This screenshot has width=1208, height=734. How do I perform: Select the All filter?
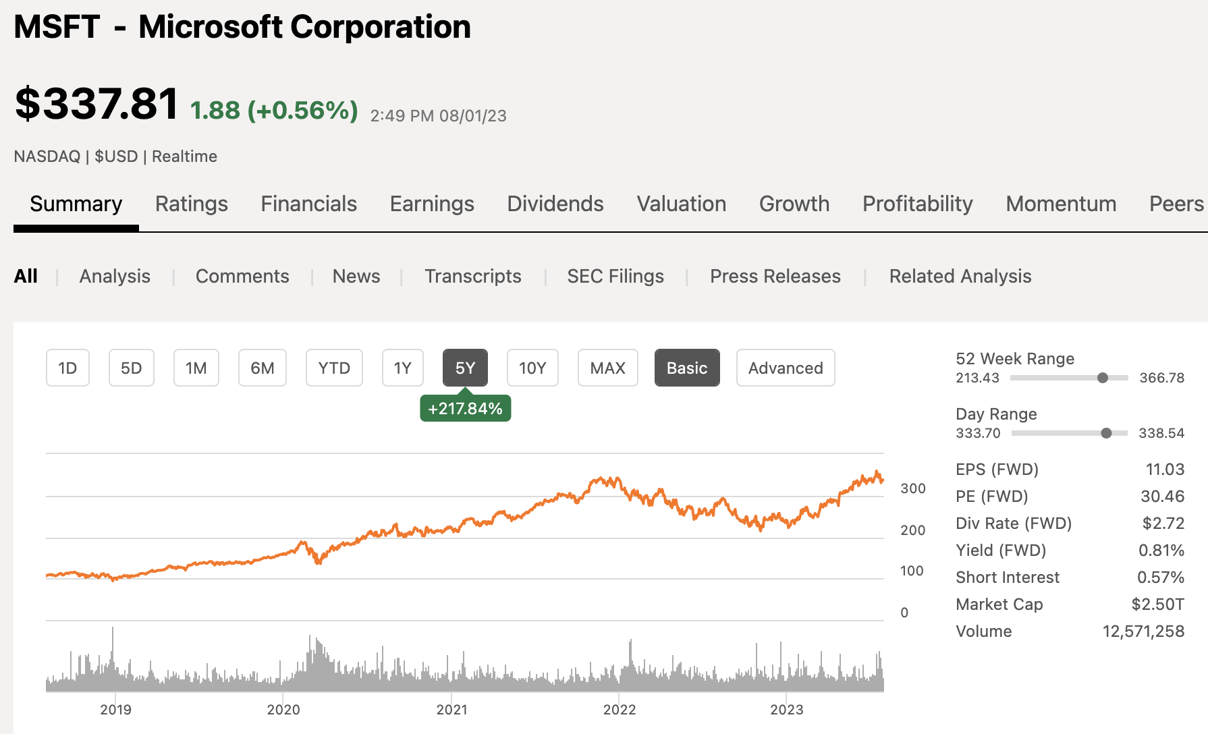click(26, 277)
